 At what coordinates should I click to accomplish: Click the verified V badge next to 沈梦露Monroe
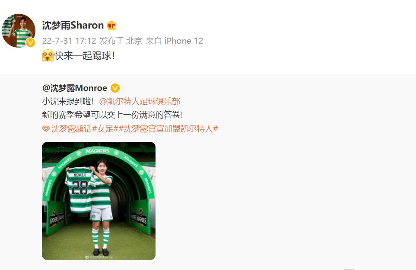click(x=115, y=88)
